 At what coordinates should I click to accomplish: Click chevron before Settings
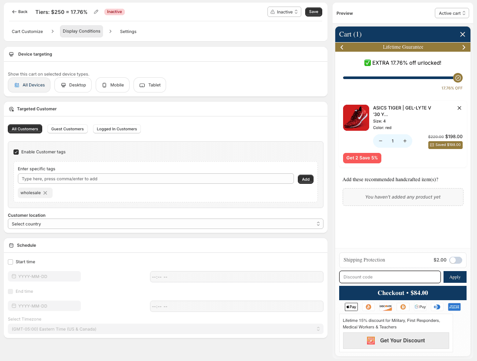click(x=110, y=31)
